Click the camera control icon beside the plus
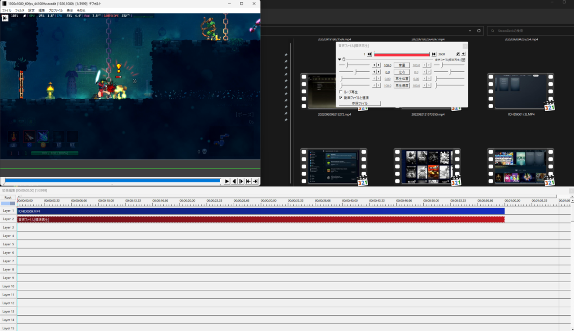 coord(458,54)
